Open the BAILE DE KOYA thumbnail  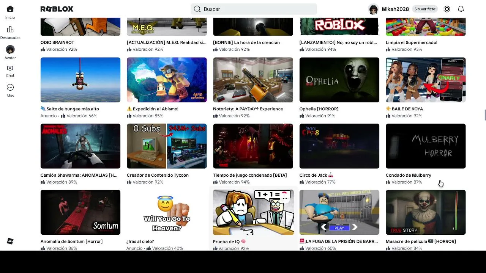[x=426, y=80]
